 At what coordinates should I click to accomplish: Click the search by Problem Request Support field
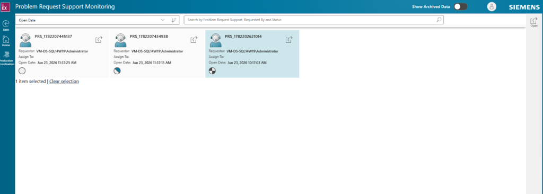coord(313,20)
